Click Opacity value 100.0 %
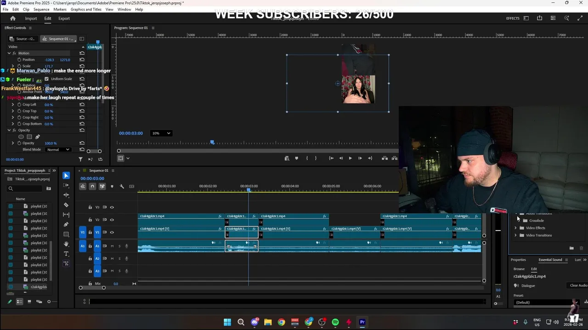This screenshot has width=588, height=330. pos(51,143)
